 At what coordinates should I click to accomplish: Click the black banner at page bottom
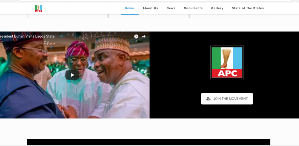point(148,142)
